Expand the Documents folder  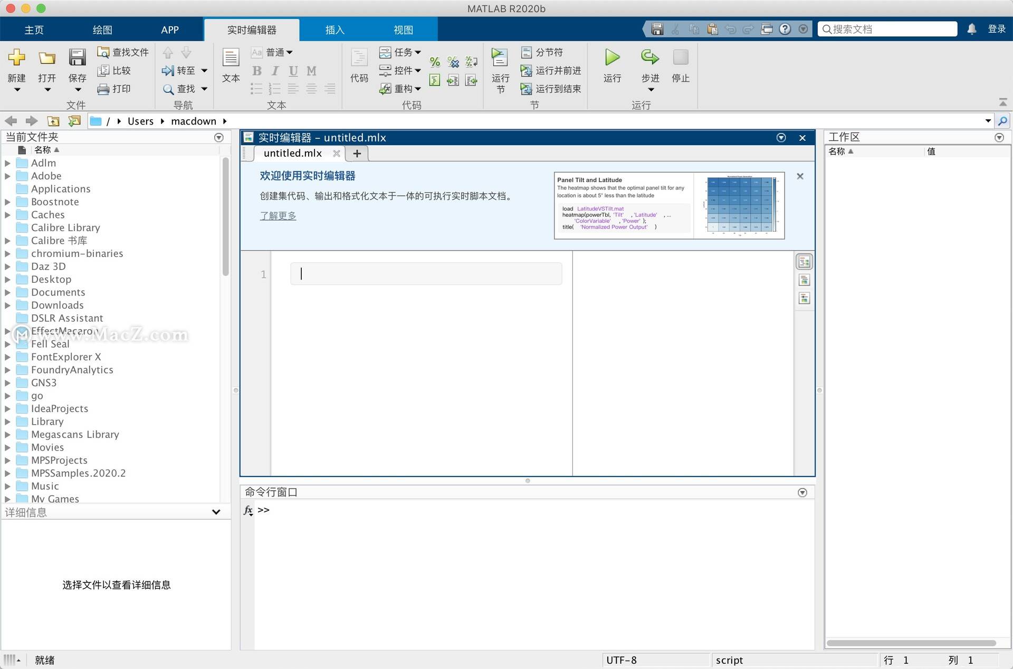tap(7, 292)
